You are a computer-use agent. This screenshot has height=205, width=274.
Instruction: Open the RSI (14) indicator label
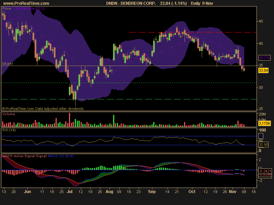(8, 130)
